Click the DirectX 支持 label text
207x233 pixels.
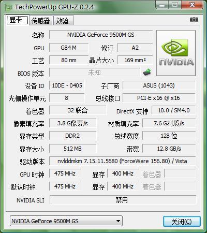132,111
